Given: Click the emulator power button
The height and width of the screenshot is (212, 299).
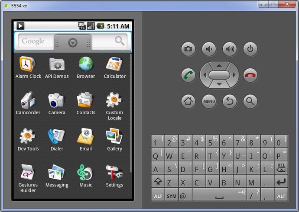Looking at the screenshot, I should point(250,49).
